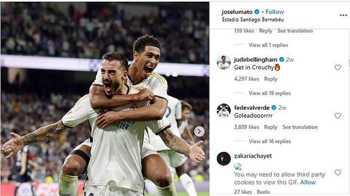Reply to the Get in Crouchy comment

(271, 79)
